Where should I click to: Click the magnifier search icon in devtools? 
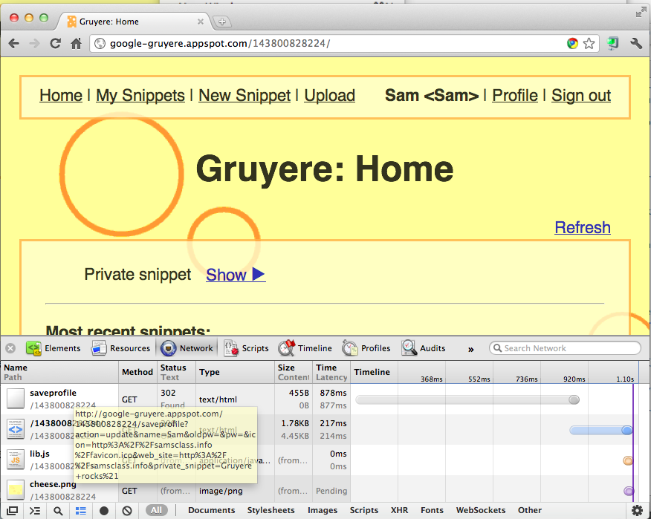(x=58, y=511)
